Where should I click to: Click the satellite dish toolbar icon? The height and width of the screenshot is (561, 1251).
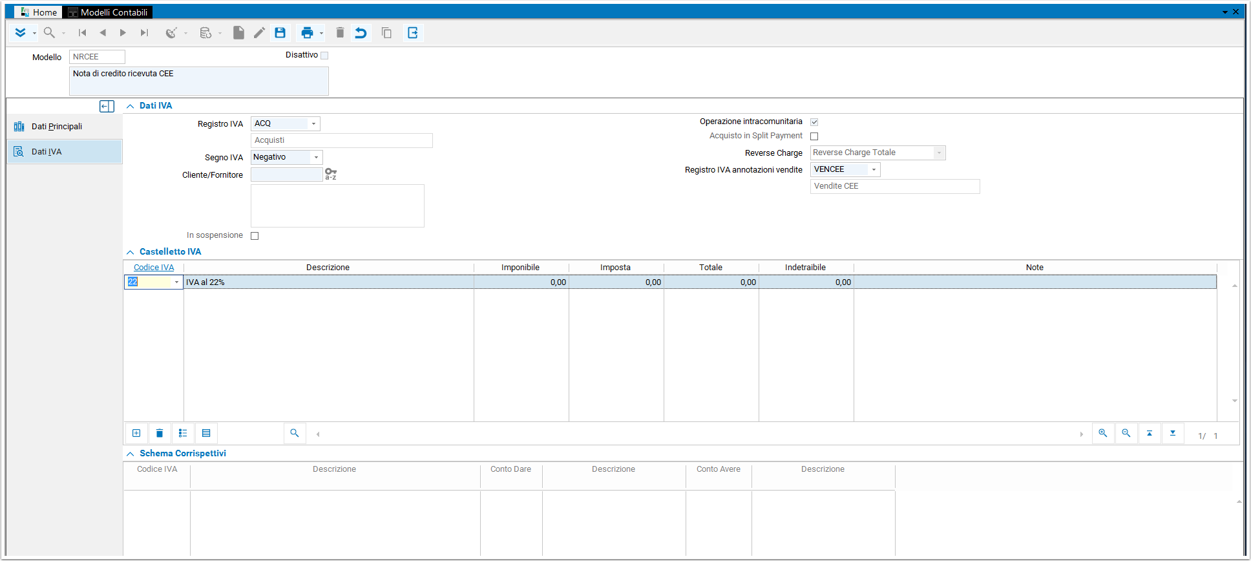coord(171,33)
